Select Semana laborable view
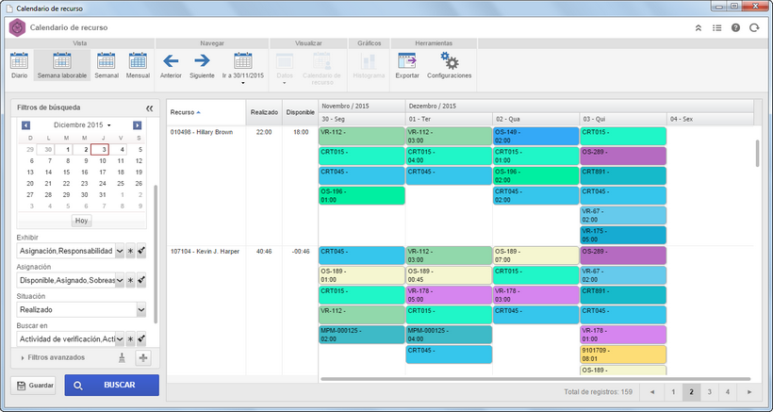This screenshot has width=773, height=412. (62, 66)
